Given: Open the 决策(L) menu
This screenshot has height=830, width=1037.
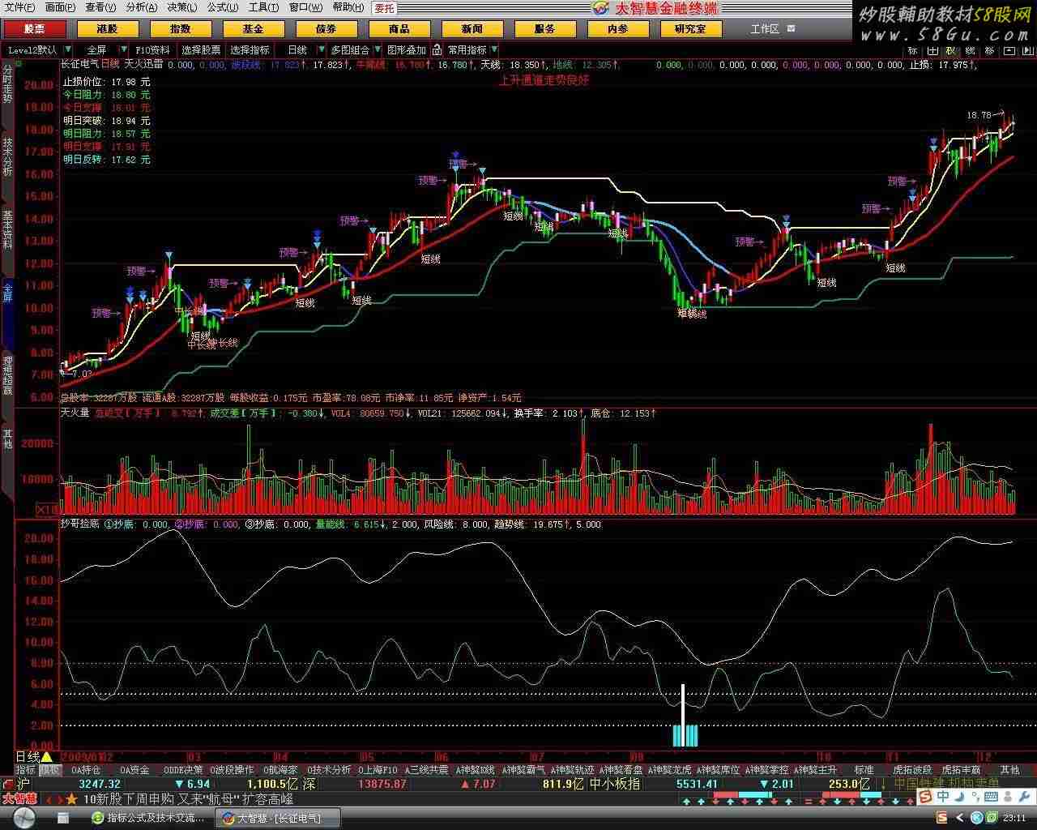Looking at the screenshot, I should click(x=182, y=7).
